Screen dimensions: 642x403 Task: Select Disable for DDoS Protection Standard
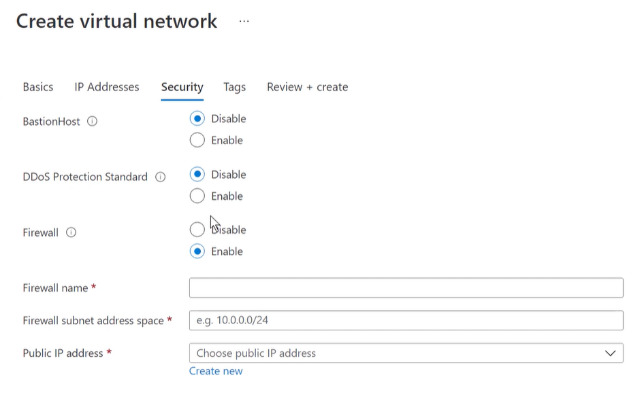point(197,175)
